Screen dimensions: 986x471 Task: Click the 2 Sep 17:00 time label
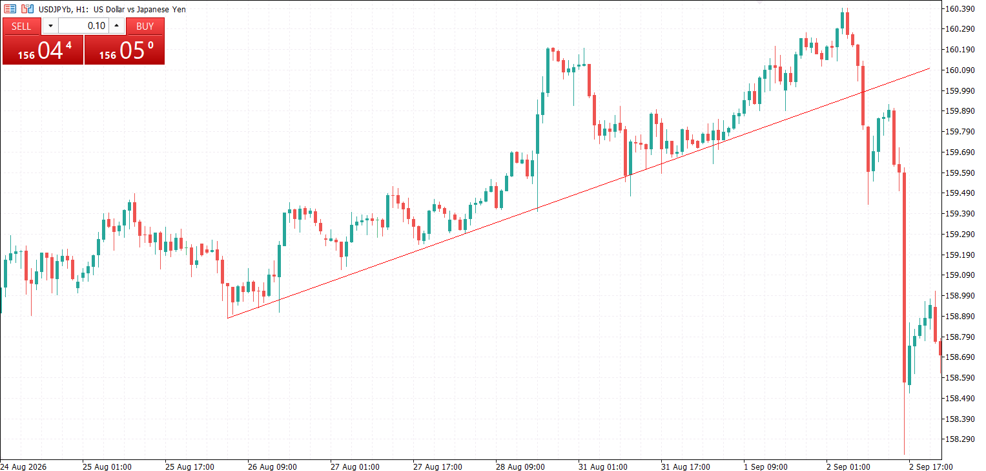click(930, 466)
